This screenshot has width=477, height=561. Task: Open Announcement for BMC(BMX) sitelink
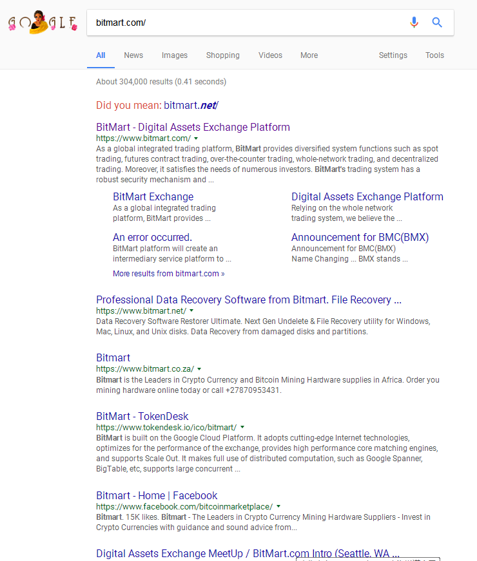click(360, 237)
